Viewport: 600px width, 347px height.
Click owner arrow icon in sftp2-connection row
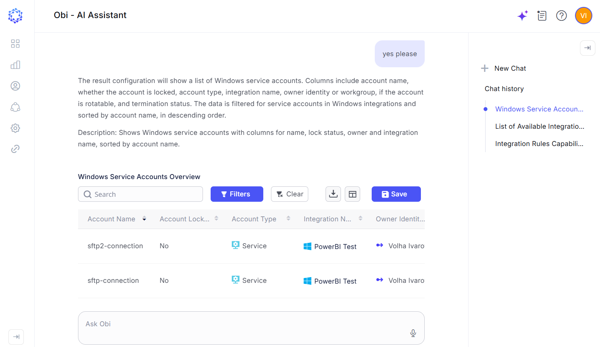point(380,245)
